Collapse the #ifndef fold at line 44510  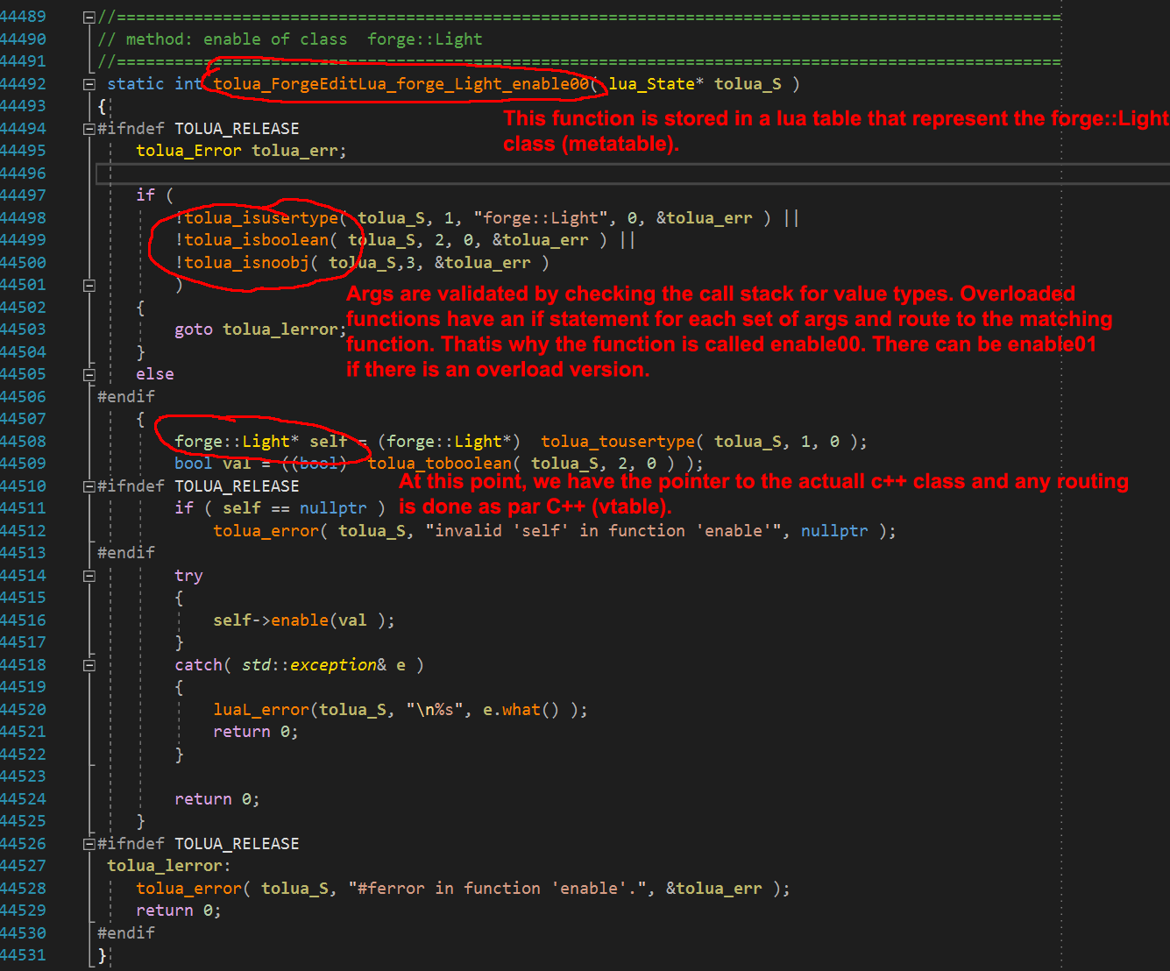[x=89, y=486]
